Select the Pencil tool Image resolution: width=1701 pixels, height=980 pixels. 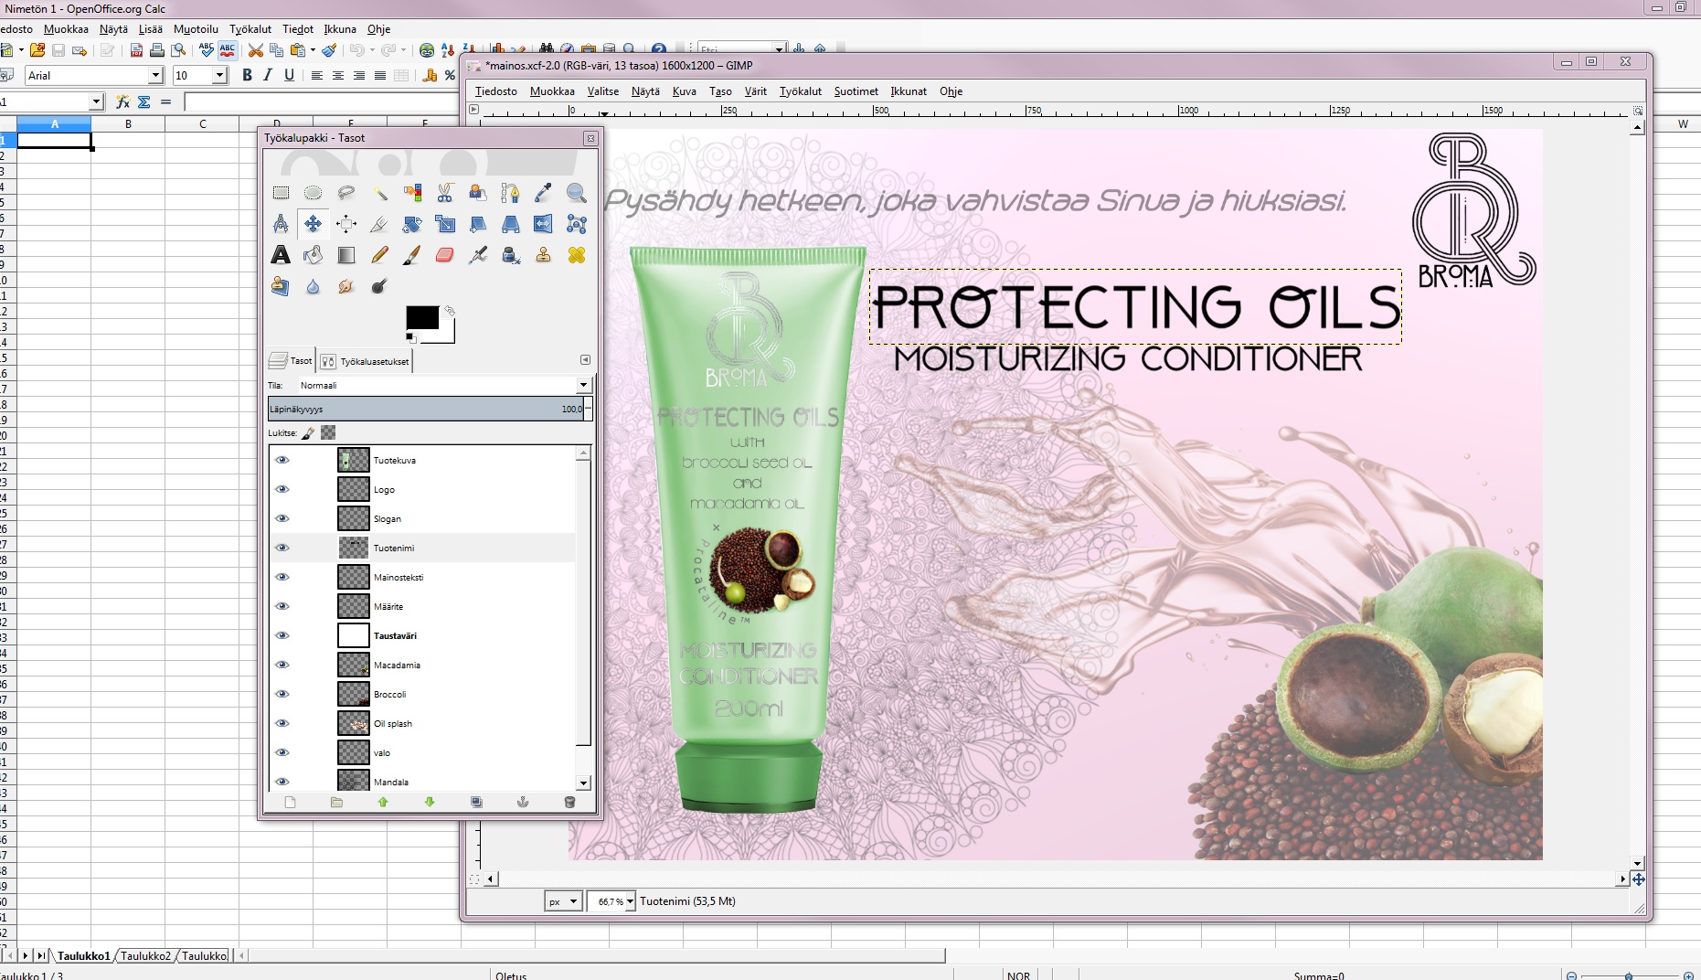(x=379, y=255)
